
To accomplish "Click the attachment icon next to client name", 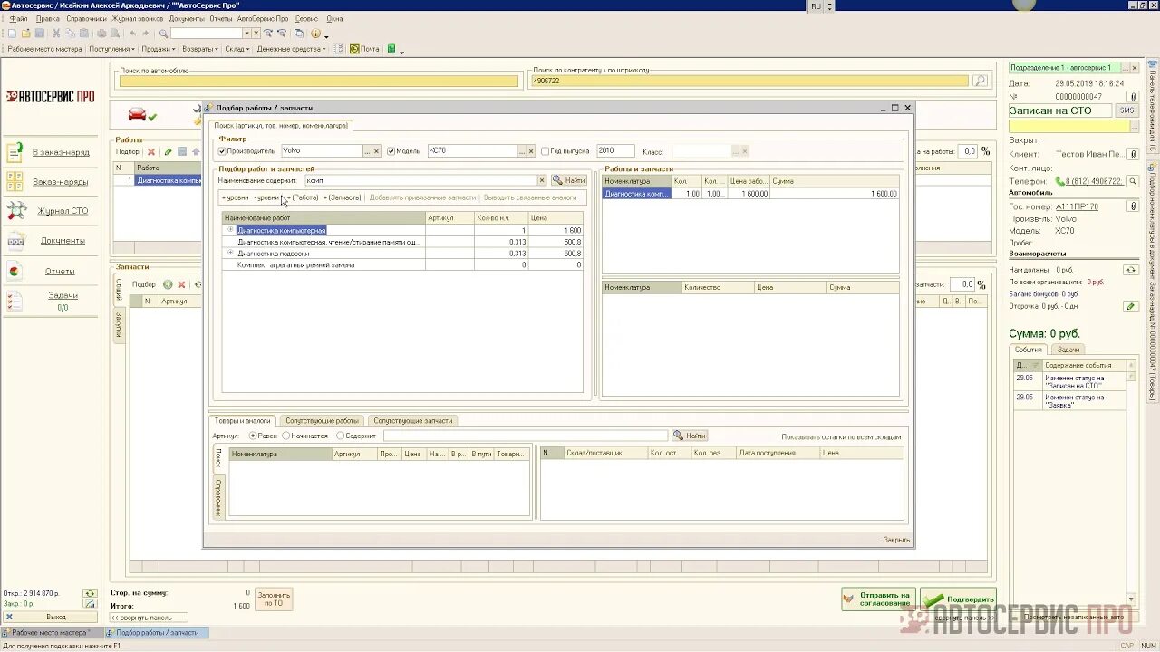I will click(1132, 154).
